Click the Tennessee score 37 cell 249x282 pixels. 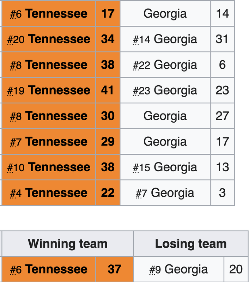tap(115, 269)
